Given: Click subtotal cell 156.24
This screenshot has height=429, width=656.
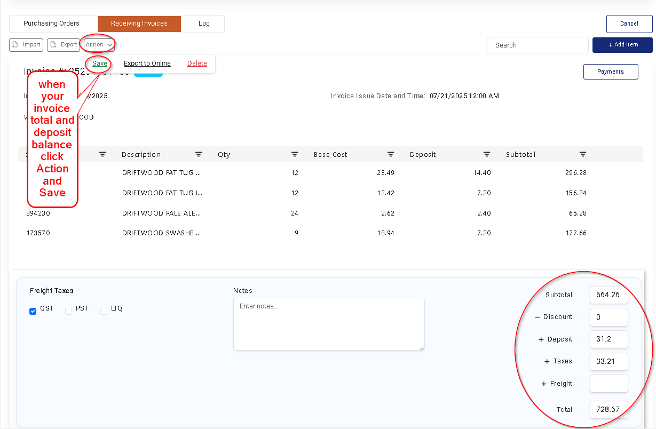Looking at the screenshot, I should 576,193.
